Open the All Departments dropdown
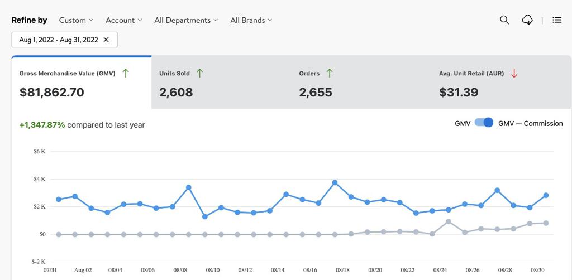The width and height of the screenshot is (572, 280). pyautogui.click(x=186, y=20)
